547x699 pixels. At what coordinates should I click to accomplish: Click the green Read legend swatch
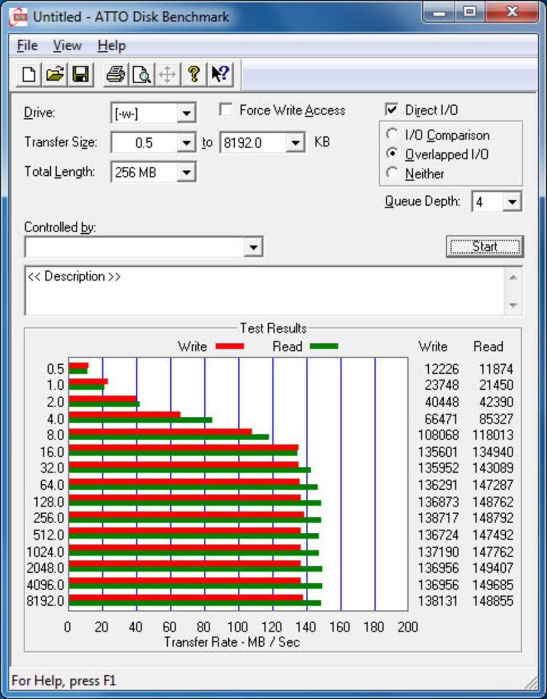pos(324,346)
